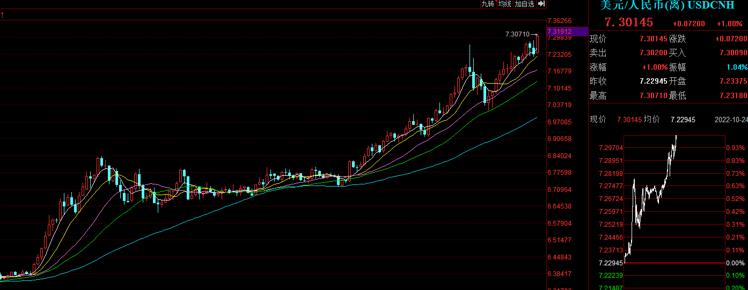Click the +0.07200 change value in header
Viewport: 748px width, 290px height.
(689, 24)
